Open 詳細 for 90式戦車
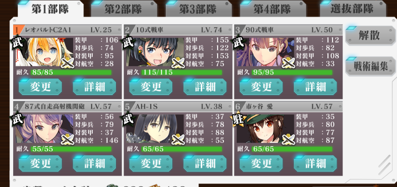Image resolution: width=397 pixels, height=187 pixels. (315, 87)
